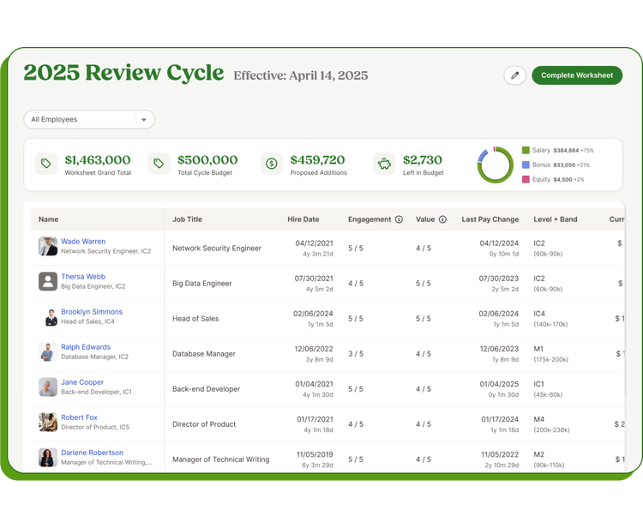The width and height of the screenshot is (643, 522).
Task: Click Wade Warren's avatar photo
Action: pyautogui.click(x=48, y=246)
